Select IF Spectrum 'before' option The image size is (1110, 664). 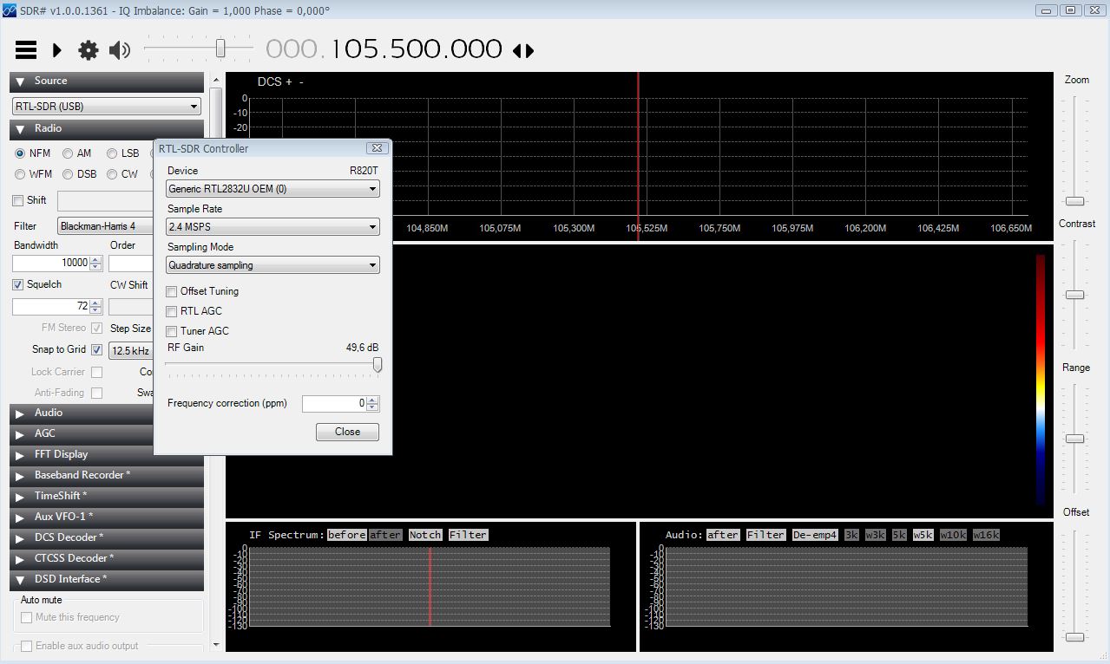(x=346, y=535)
